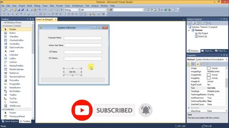Open the empty find combo box dropdown
Screen dimensions: 229x128
pyautogui.click(x=143, y=10)
